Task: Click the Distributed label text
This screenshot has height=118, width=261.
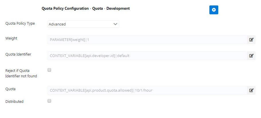Action: (x=14, y=101)
